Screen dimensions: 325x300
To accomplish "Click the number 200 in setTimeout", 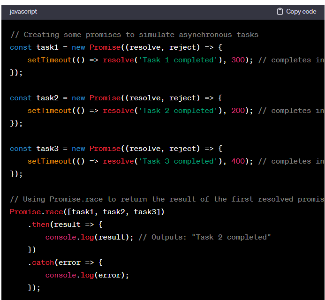I will coord(238,111).
